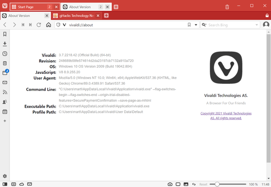Add a new tab stack tab
The width and height of the screenshot is (271, 187).
116,7
